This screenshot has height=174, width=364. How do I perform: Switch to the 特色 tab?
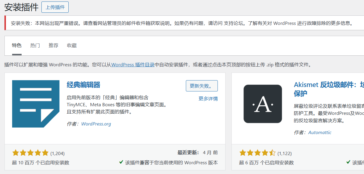point(17,46)
